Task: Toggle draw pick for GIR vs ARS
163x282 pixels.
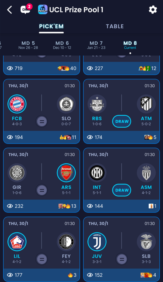Action: pos(42,190)
